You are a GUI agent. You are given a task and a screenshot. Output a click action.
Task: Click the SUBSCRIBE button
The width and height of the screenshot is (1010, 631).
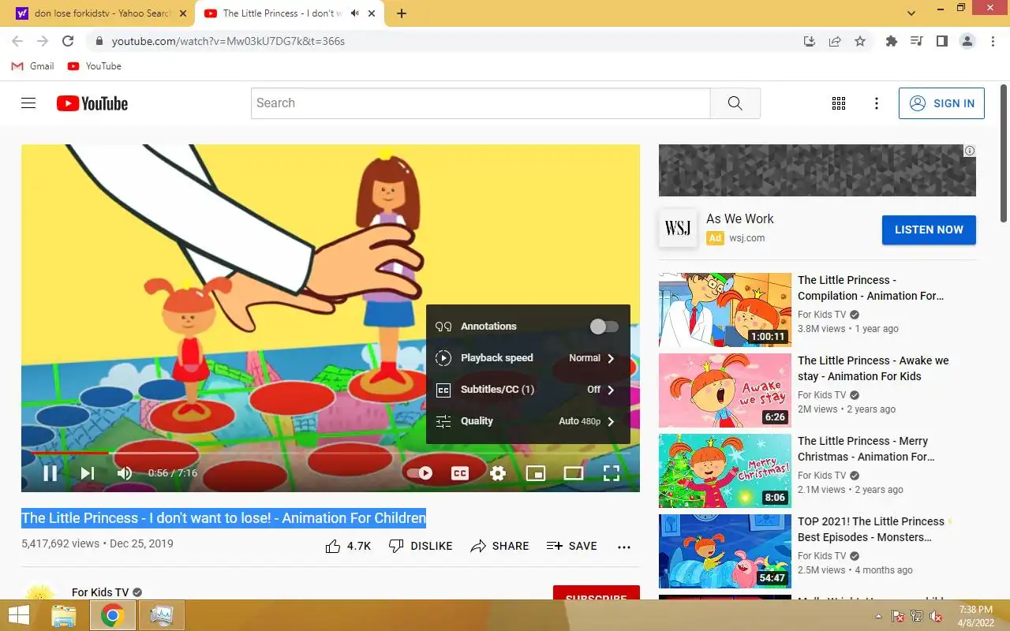tap(597, 594)
